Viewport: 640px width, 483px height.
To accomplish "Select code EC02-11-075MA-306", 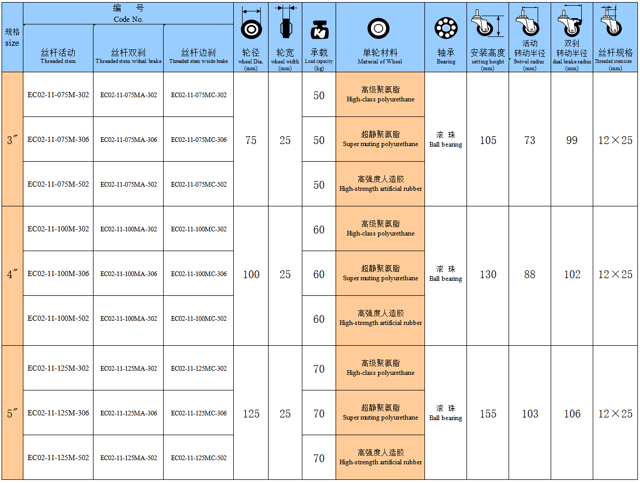I will point(128,140).
